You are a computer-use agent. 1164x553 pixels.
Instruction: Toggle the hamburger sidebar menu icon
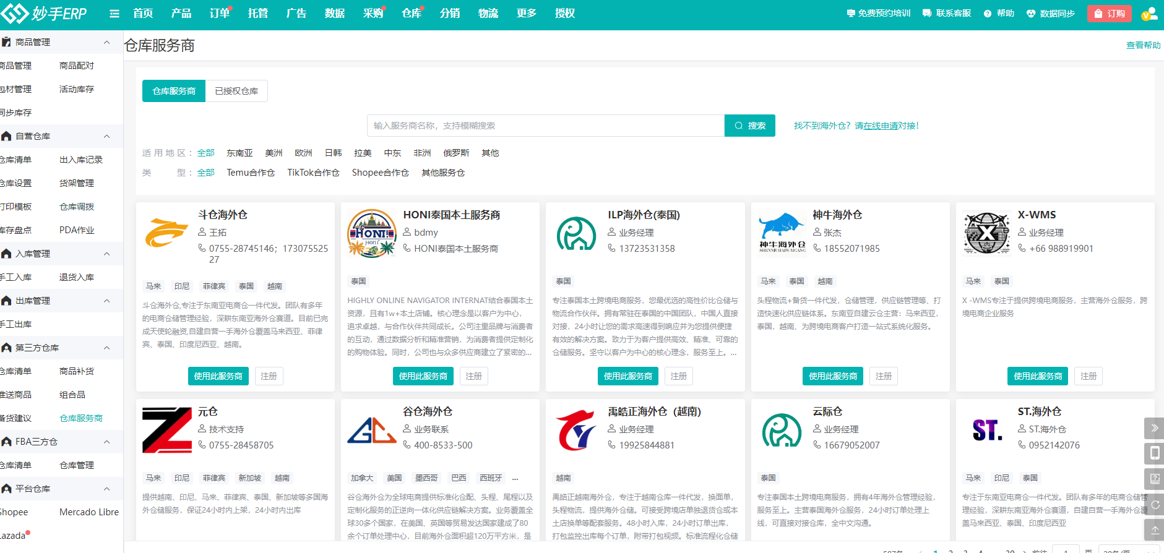point(114,14)
